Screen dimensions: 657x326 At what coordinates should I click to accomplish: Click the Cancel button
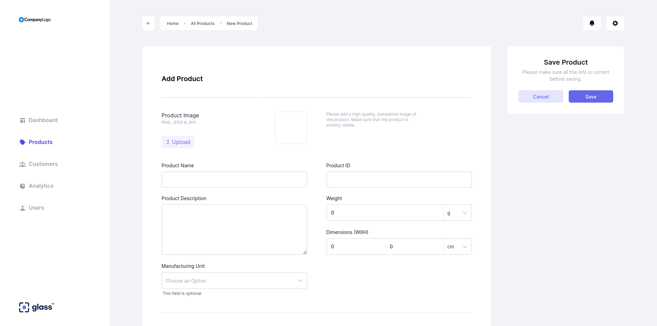(x=540, y=96)
